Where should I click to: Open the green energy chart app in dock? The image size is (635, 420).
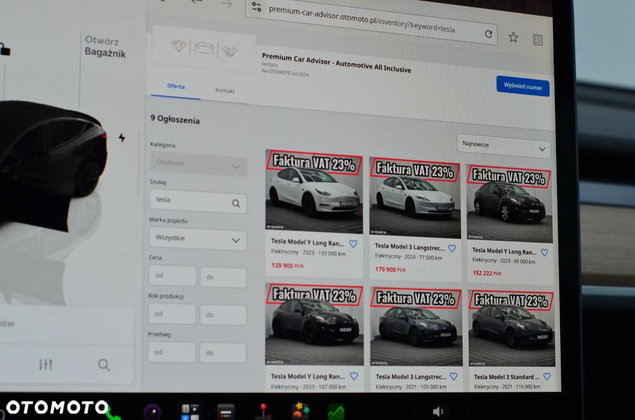(336, 412)
